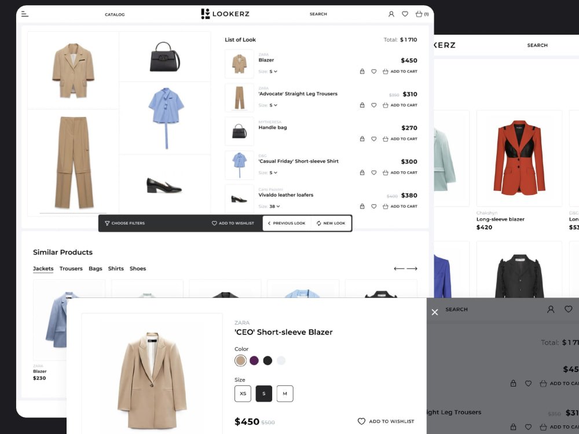Click the black handbag in the look collage
This screenshot has width=579, height=434.
(x=164, y=57)
